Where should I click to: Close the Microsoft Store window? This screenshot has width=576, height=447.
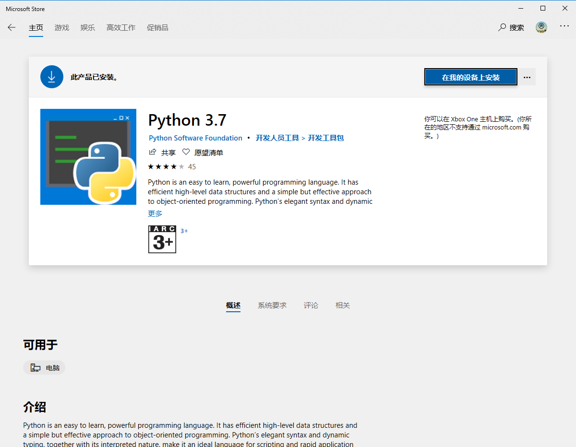pos(565,8)
